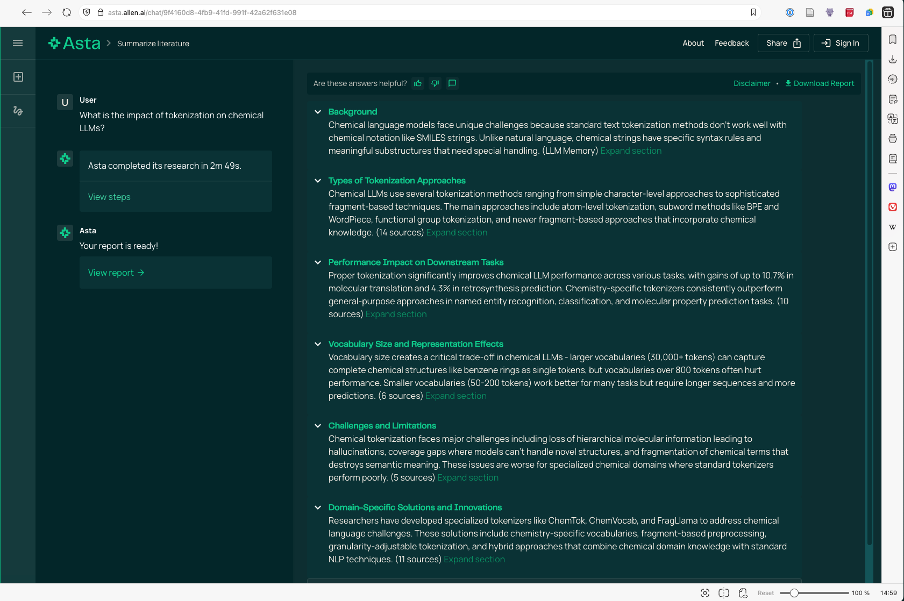The height and width of the screenshot is (601, 904).
Task: Collapse the Background section chevron
Action: (x=318, y=112)
